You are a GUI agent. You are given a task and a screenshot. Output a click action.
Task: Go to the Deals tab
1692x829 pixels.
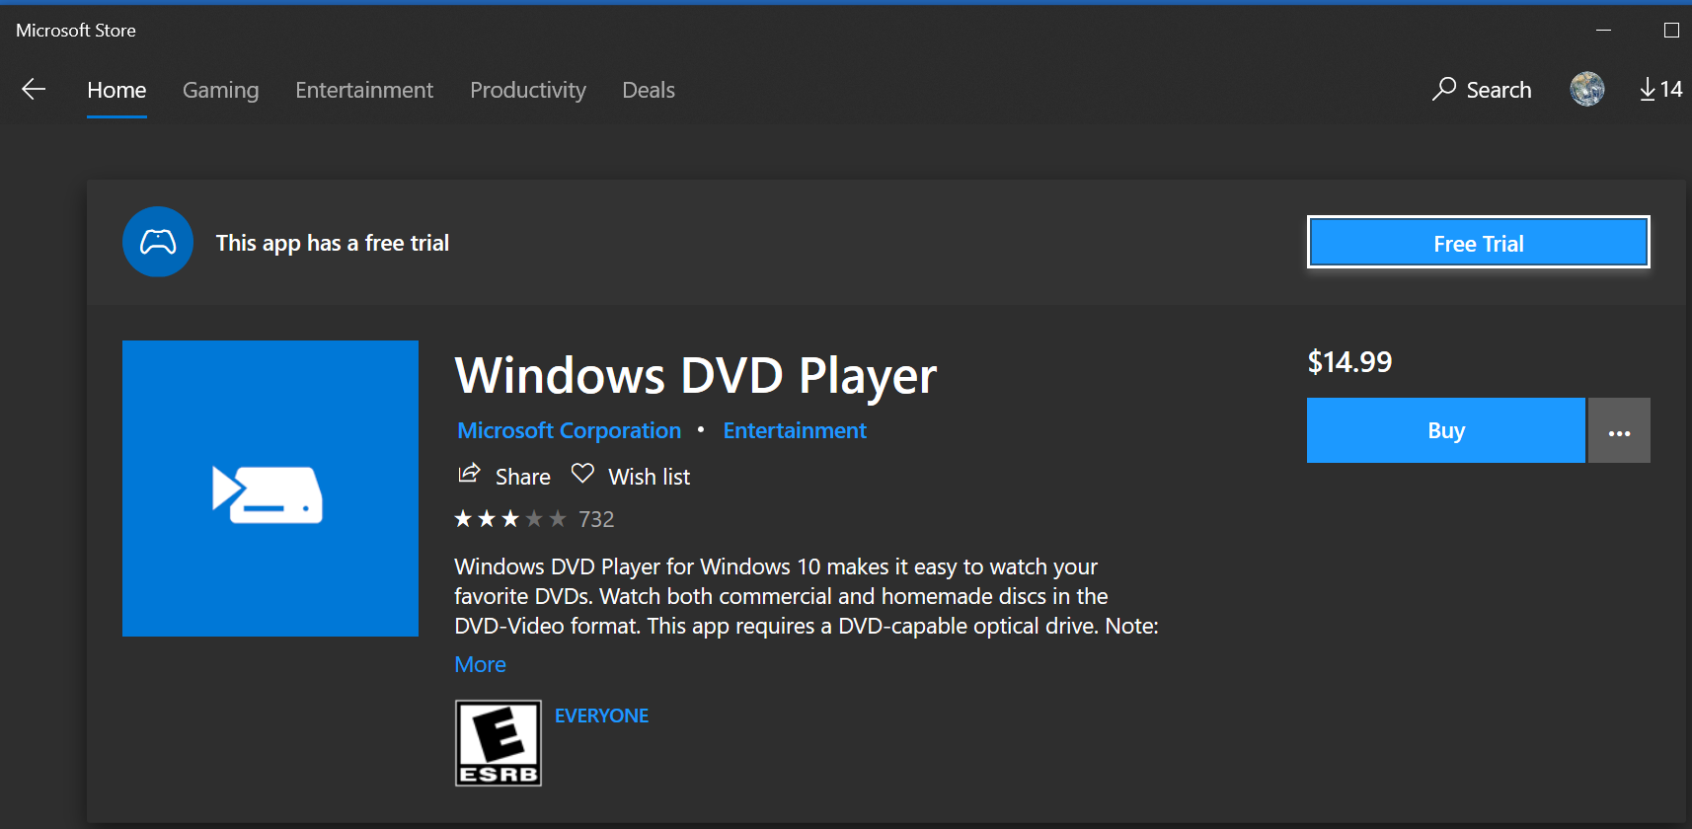(x=649, y=91)
